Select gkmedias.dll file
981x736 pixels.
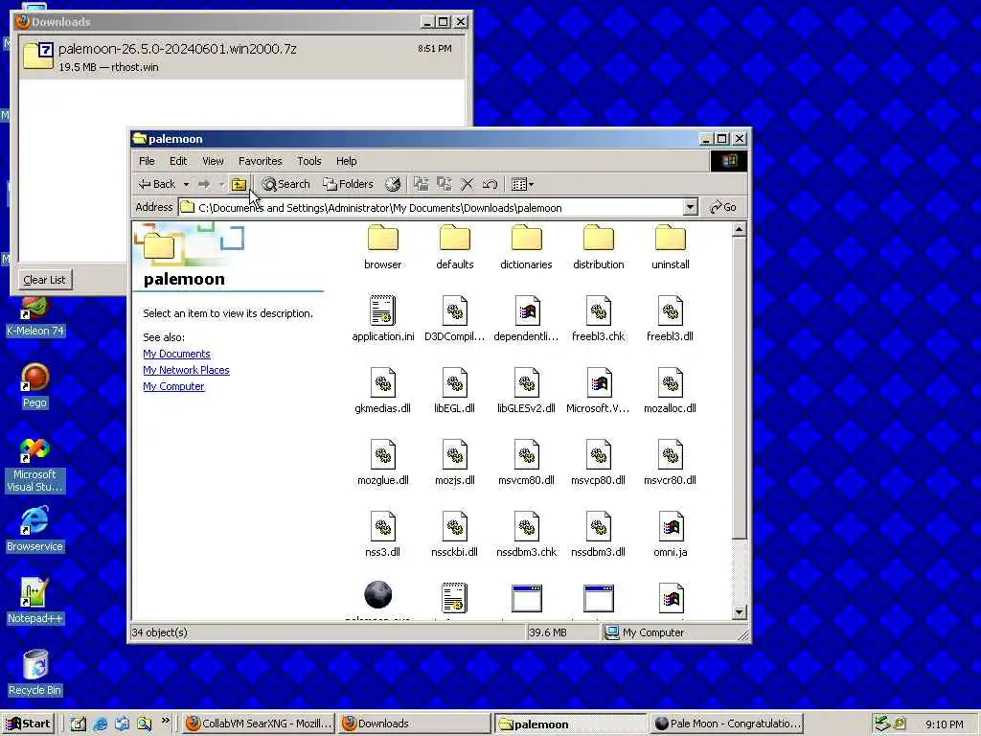[382, 391]
